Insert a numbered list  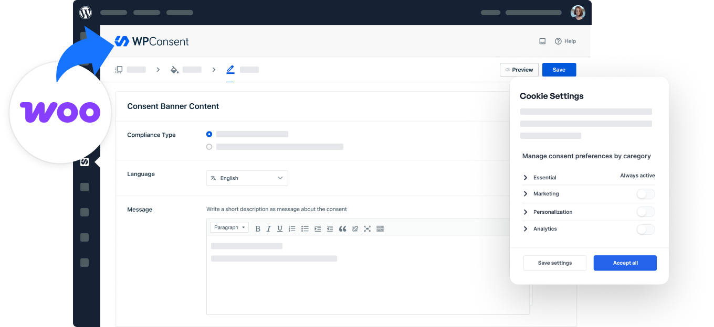click(292, 228)
